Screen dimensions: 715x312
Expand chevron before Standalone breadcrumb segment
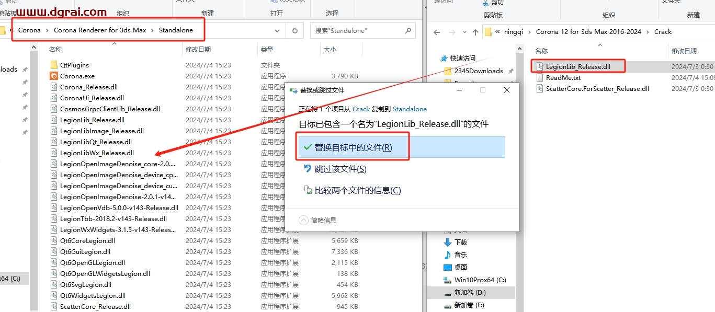pos(153,30)
